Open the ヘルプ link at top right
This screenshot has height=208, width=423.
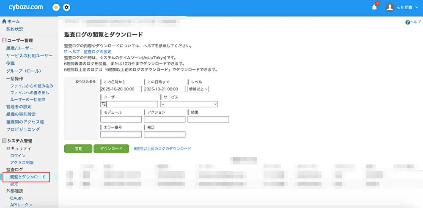pyautogui.click(x=413, y=22)
